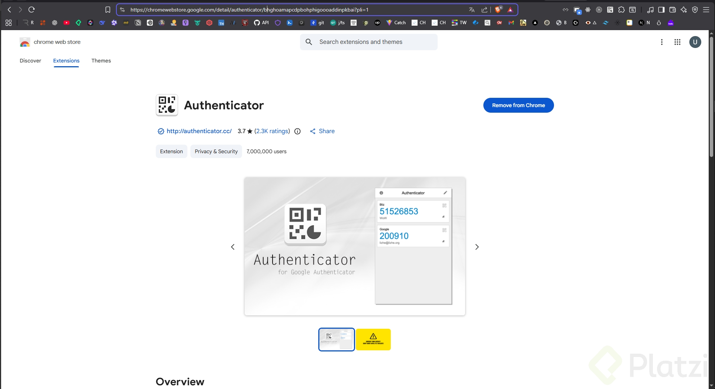Click the page vertical scrollbar thumb
The image size is (715, 389).
pos(711,97)
